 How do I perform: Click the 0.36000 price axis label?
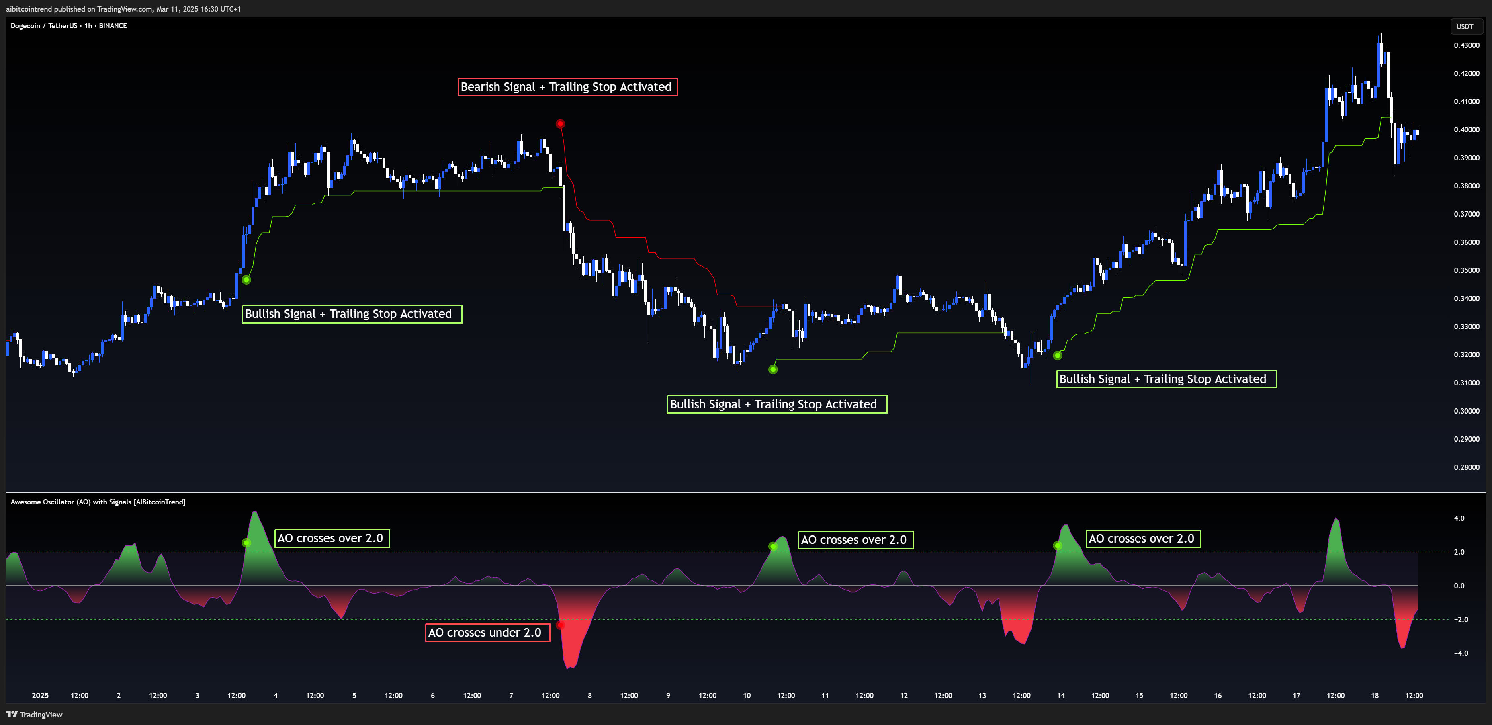point(1467,242)
